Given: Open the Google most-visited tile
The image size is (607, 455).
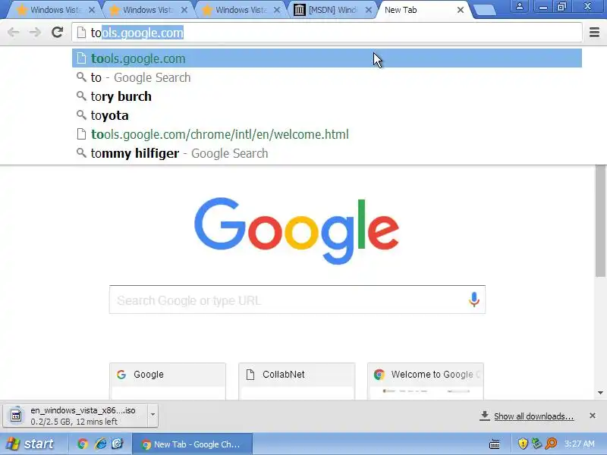Looking at the screenshot, I should 167,381.
